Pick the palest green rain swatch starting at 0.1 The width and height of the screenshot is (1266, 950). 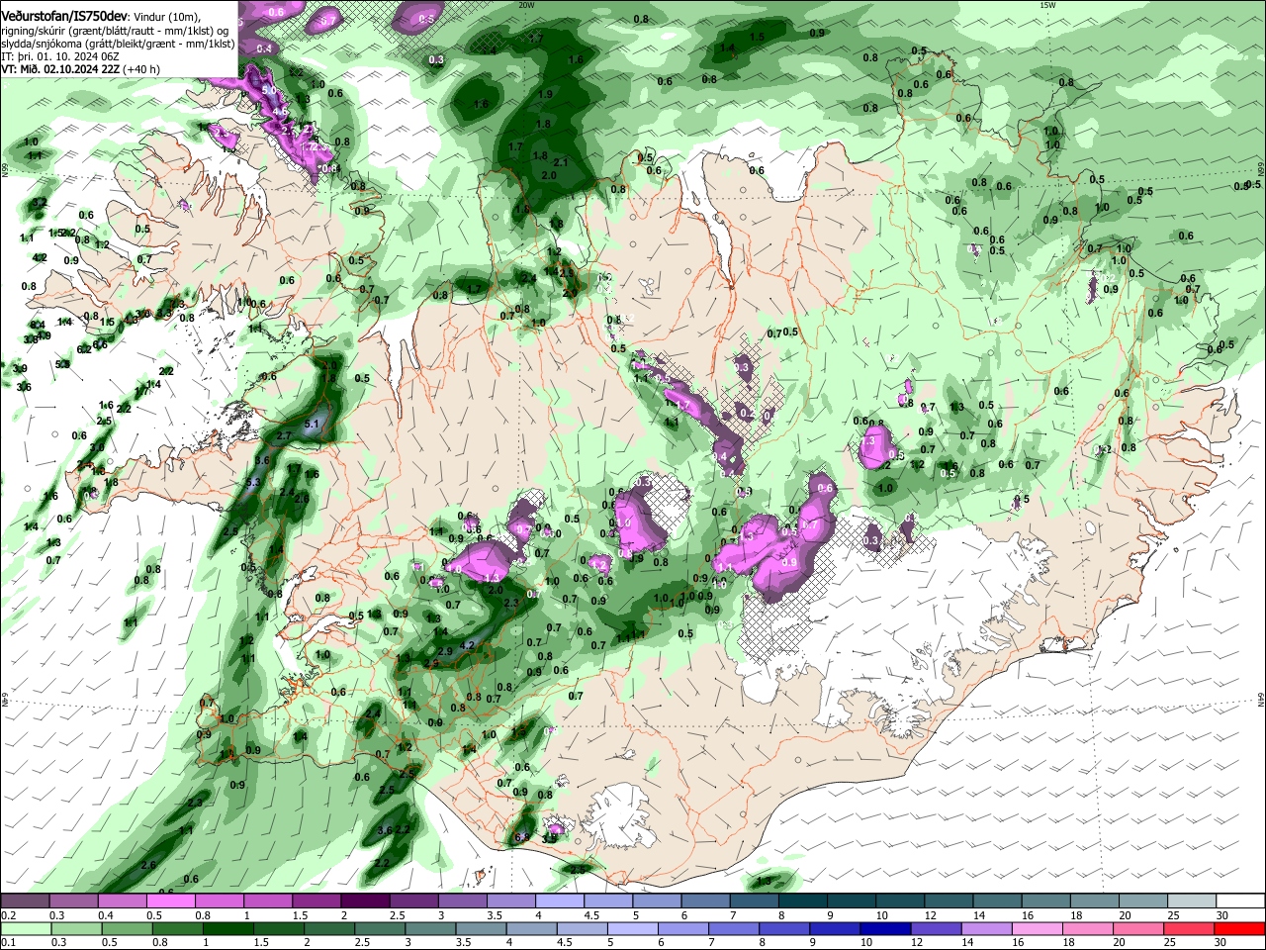[26, 928]
